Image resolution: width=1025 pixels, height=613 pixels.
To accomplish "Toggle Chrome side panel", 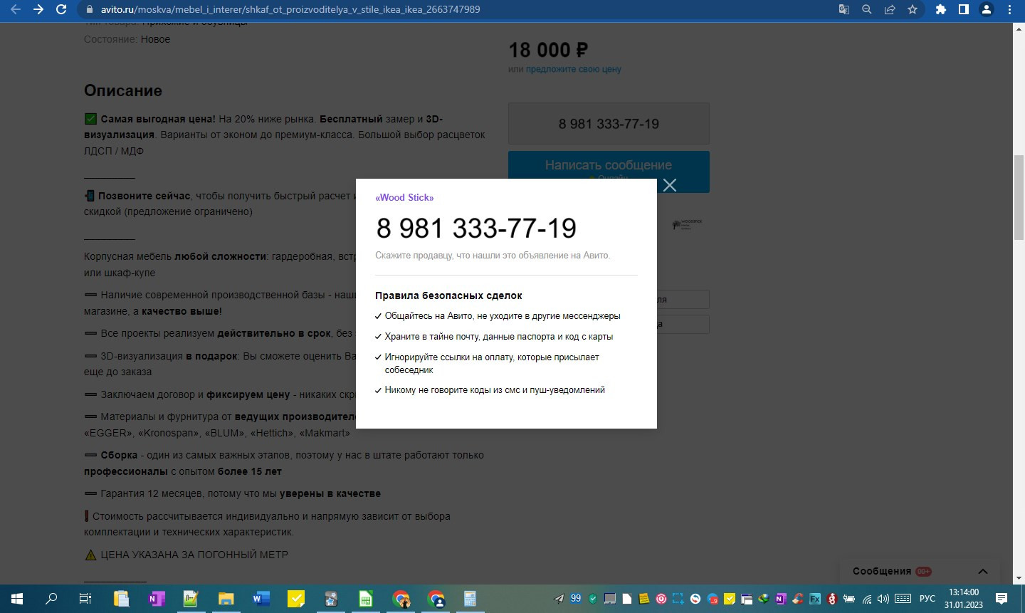I will [963, 9].
